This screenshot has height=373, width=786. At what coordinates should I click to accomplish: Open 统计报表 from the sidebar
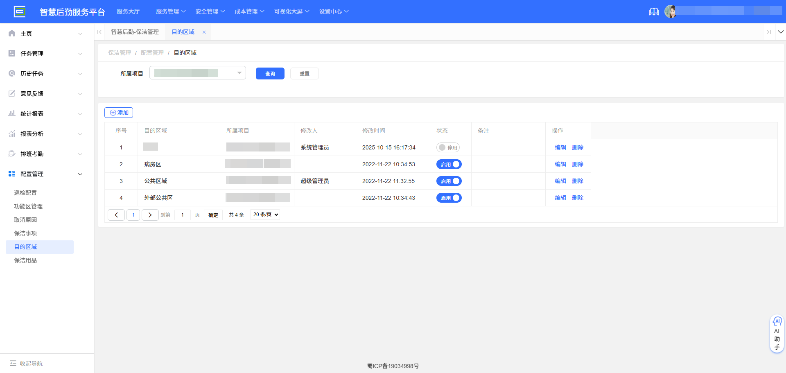click(x=33, y=113)
